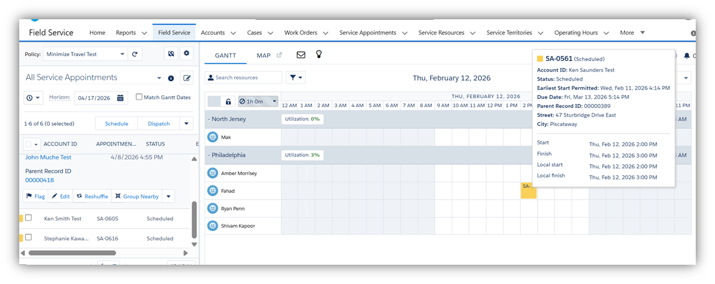Click Mak resource avatar
Image resolution: width=715 pixels, height=284 pixels.
[212, 137]
